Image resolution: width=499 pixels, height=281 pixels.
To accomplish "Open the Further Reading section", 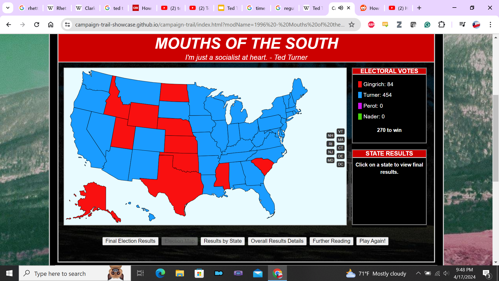I will pyautogui.click(x=331, y=241).
